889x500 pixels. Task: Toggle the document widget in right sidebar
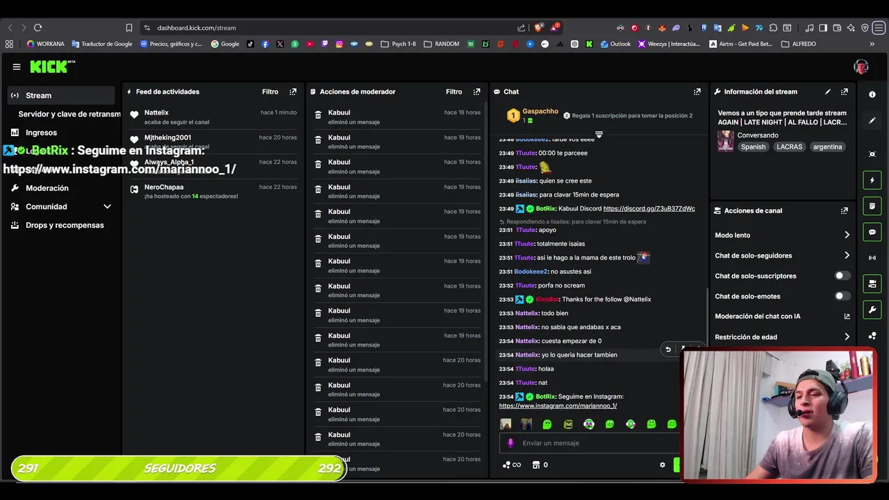872,206
